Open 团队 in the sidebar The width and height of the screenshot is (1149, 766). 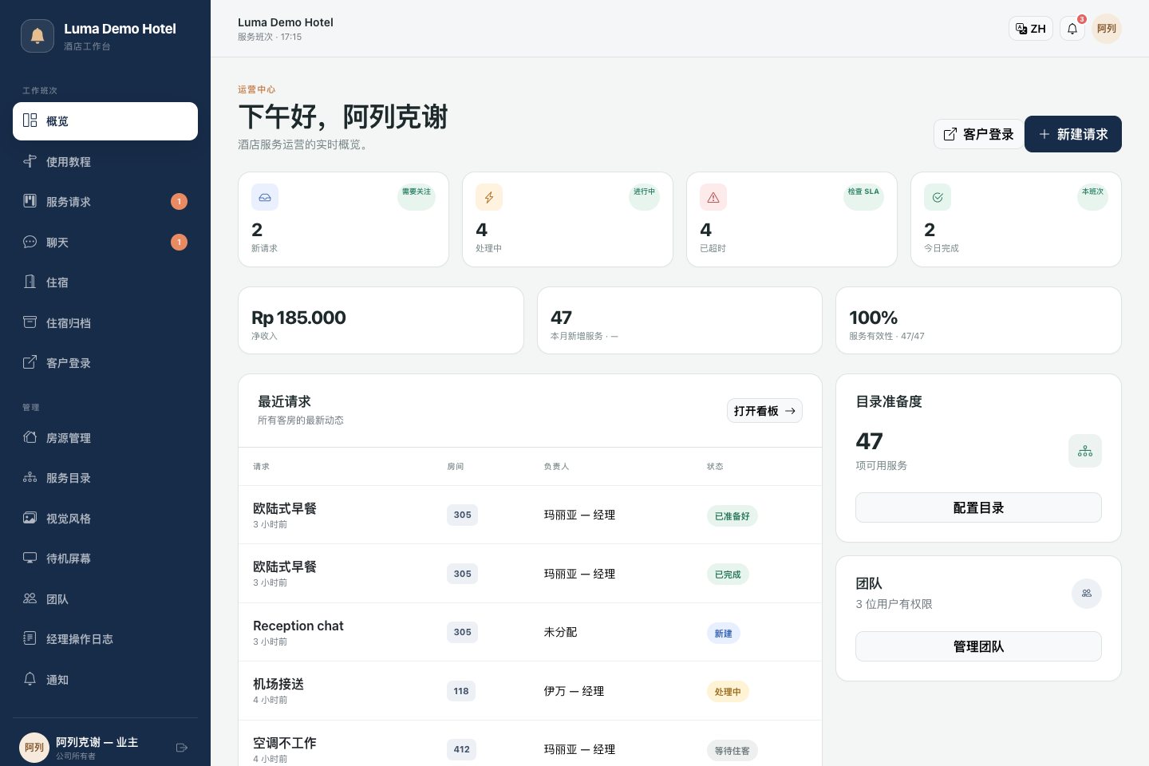(x=105, y=599)
